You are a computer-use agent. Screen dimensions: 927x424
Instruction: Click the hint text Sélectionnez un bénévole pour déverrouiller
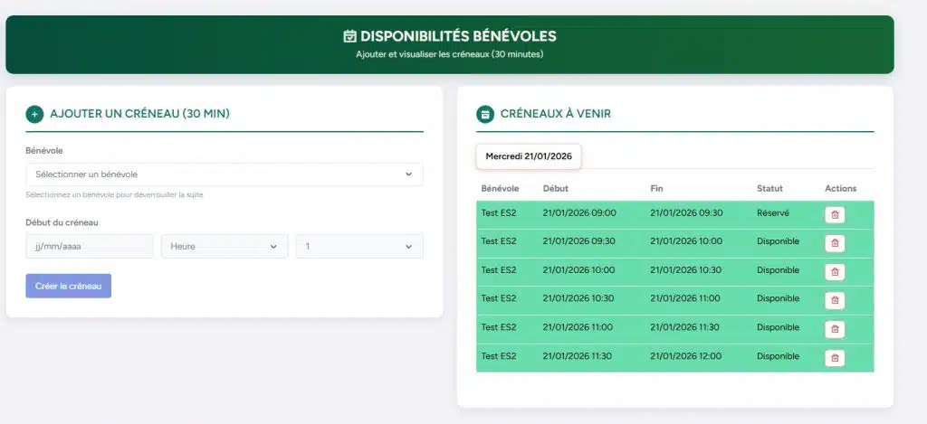(115, 194)
